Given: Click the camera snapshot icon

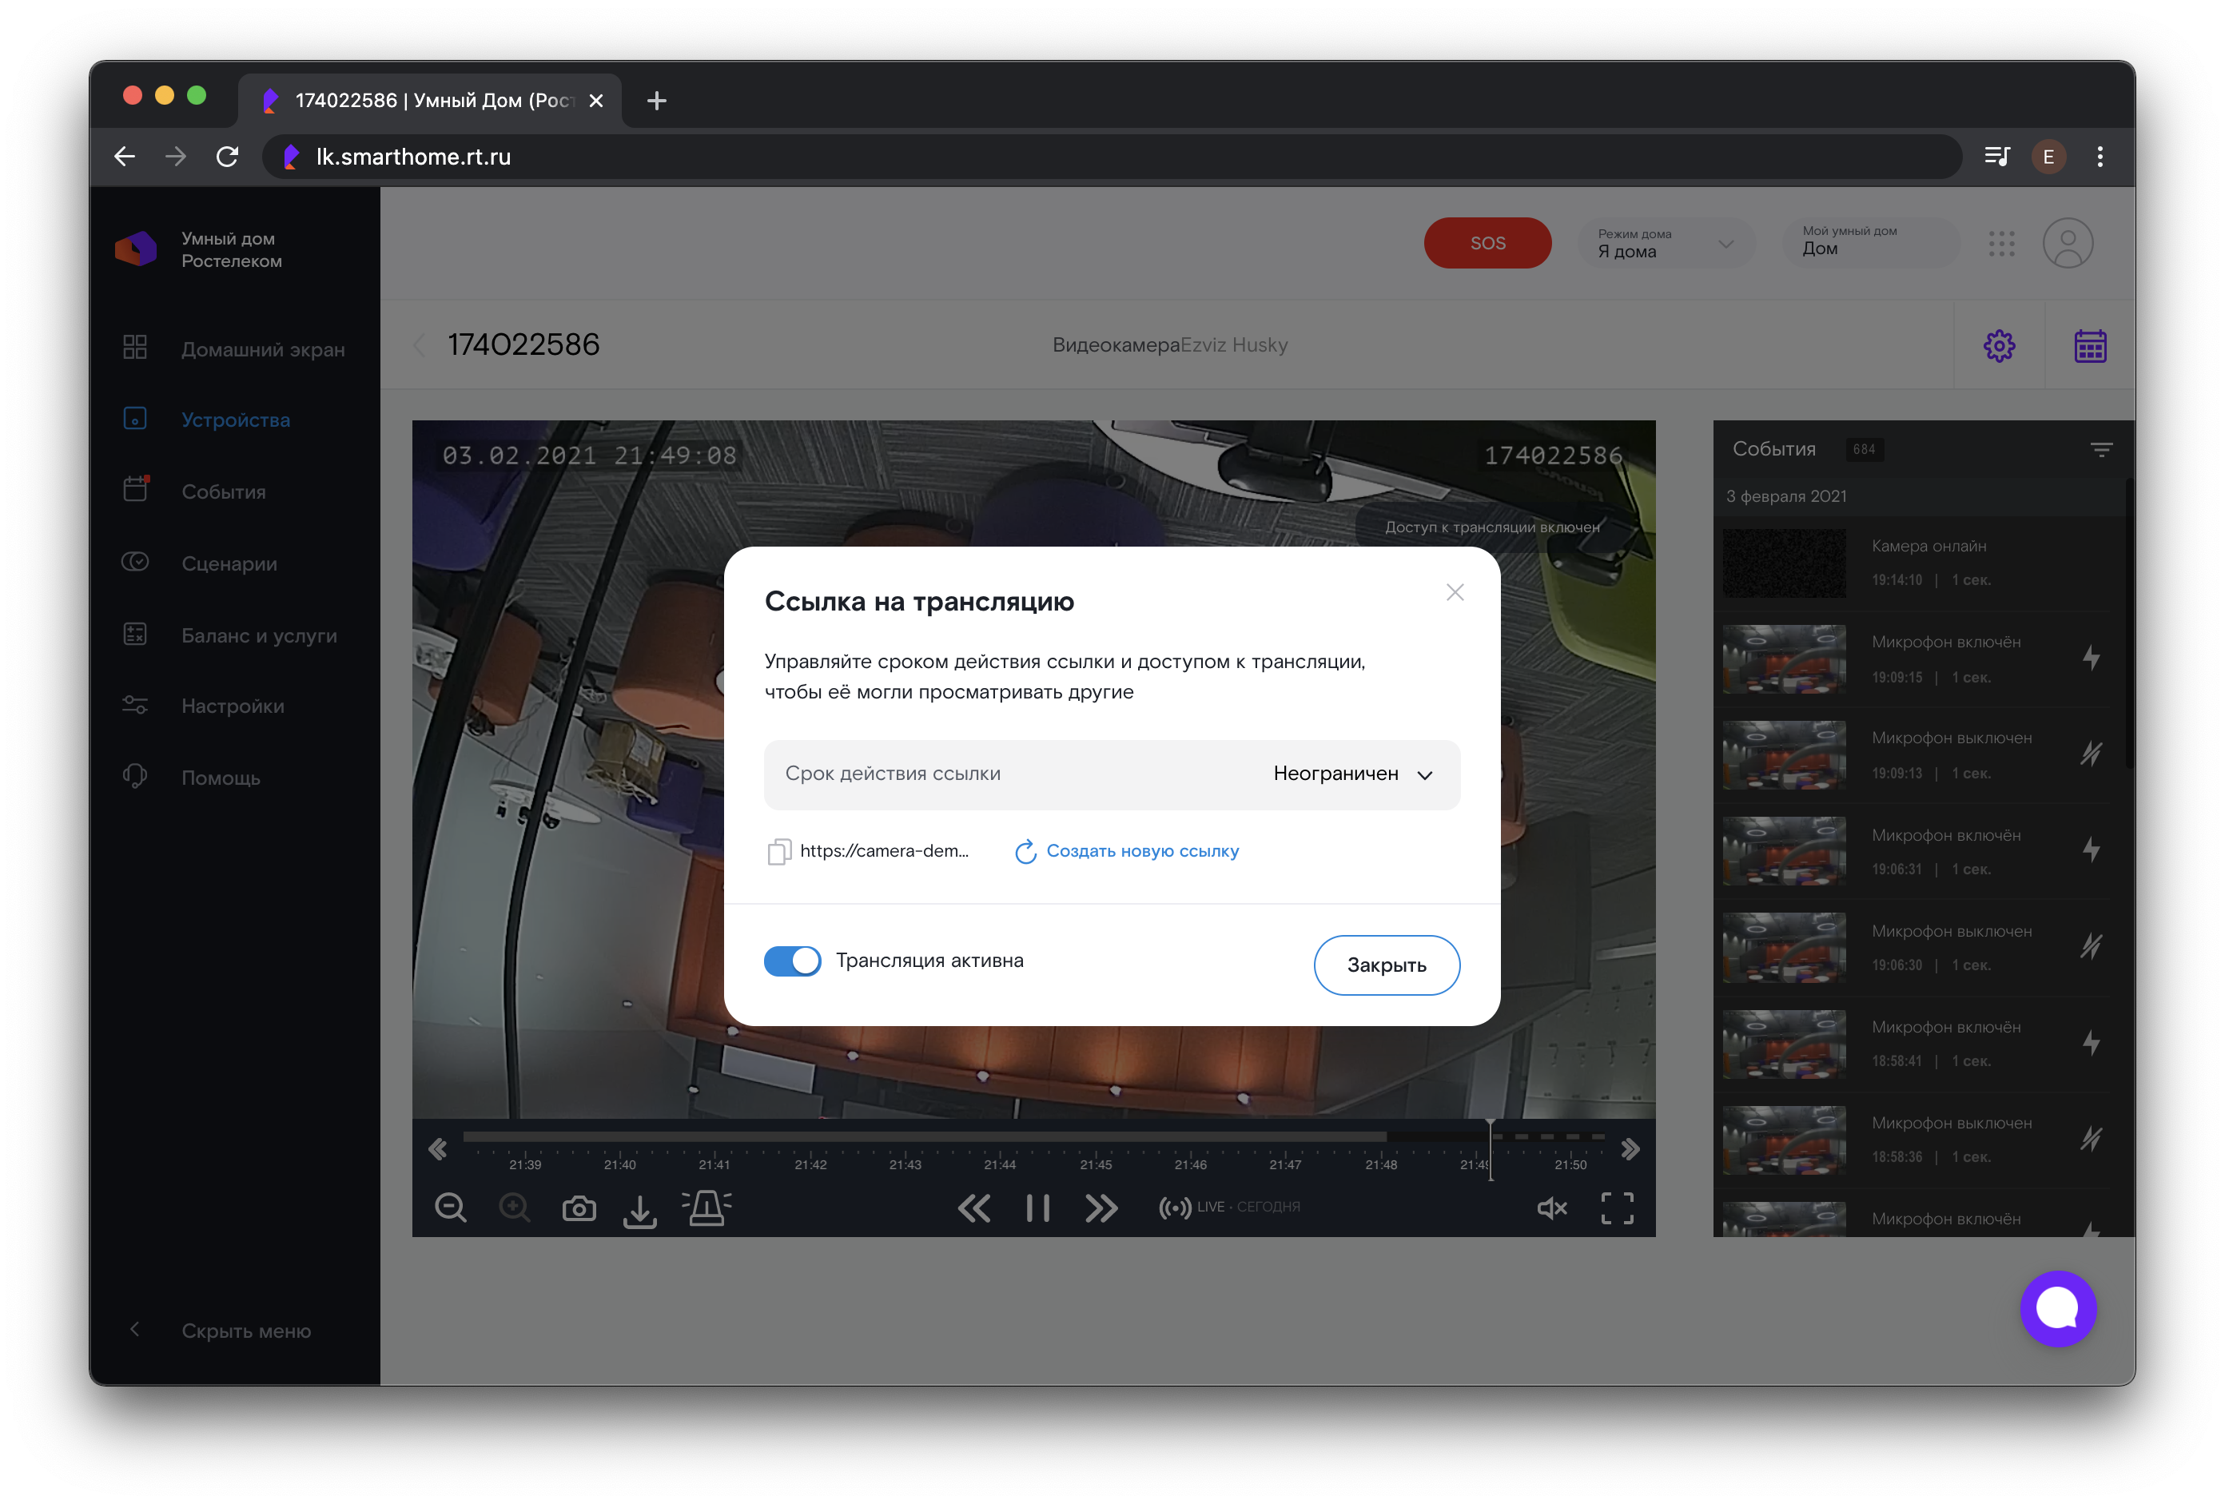Looking at the screenshot, I should click(579, 1208).
